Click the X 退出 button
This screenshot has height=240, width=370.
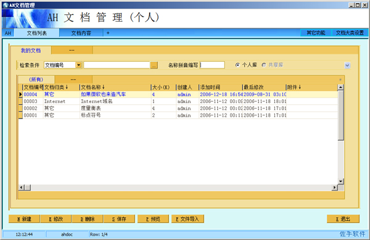click(343, 219)
